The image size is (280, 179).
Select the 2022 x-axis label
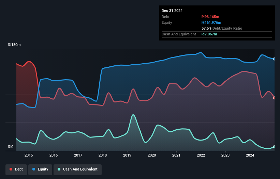(201, 155)
